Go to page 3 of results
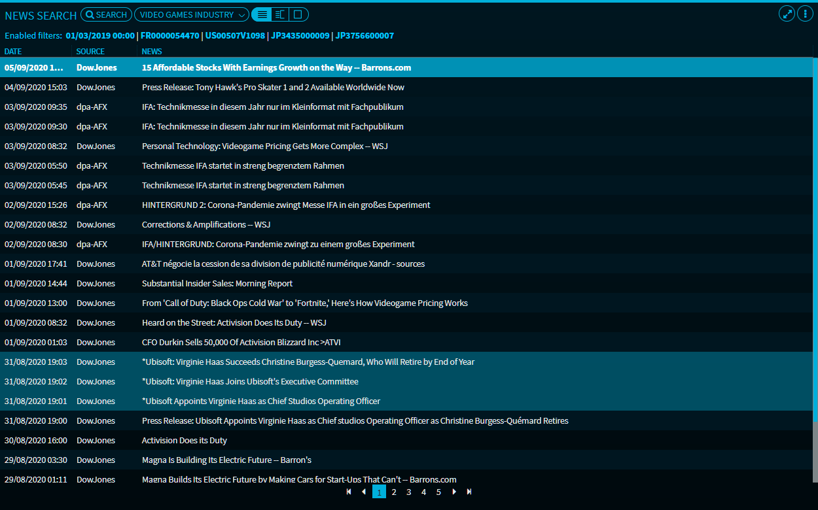This screenshot has height=510, width=818. pyautogui.click(x=409, y=492)
